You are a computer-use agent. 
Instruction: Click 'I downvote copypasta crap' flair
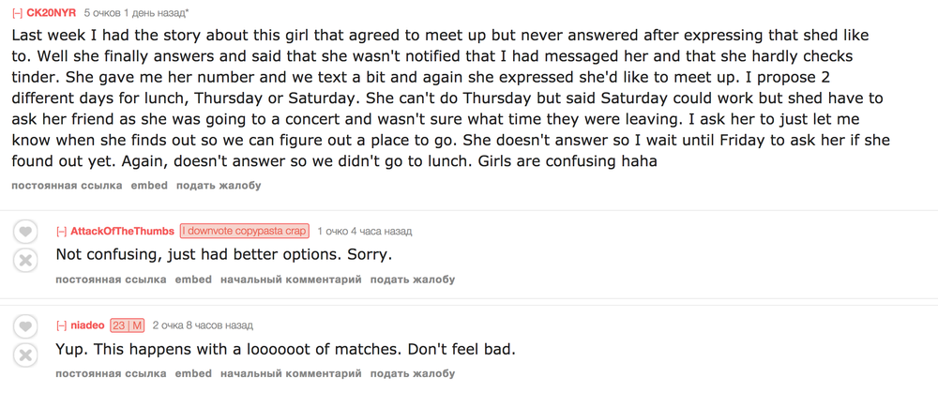(x=244, y=232)
